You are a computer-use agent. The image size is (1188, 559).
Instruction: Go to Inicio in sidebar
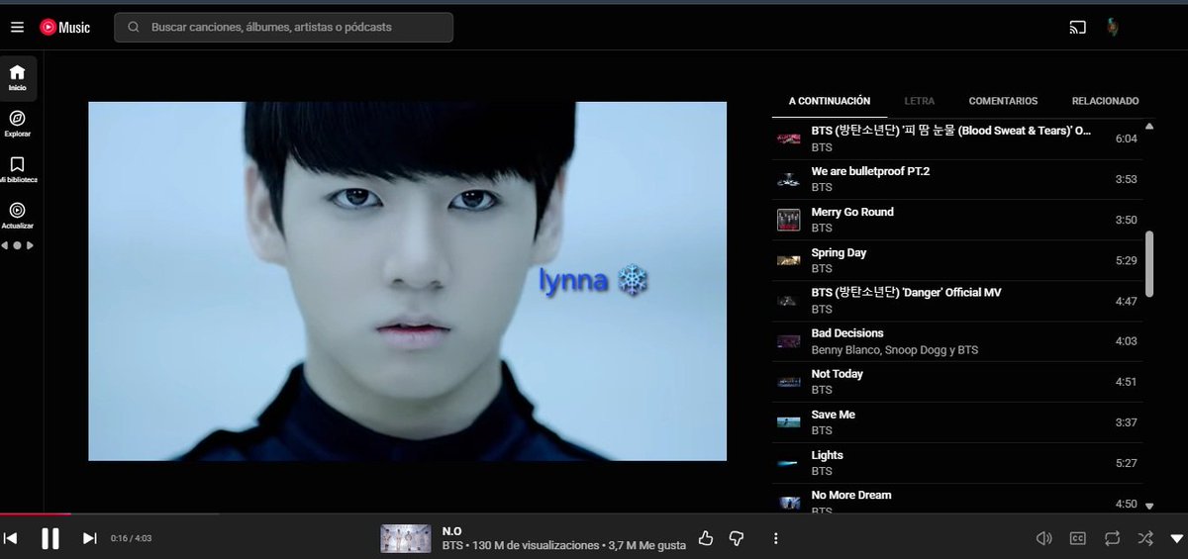(18, 78)
